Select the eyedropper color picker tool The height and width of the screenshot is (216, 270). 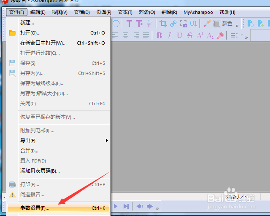(207, 24)
